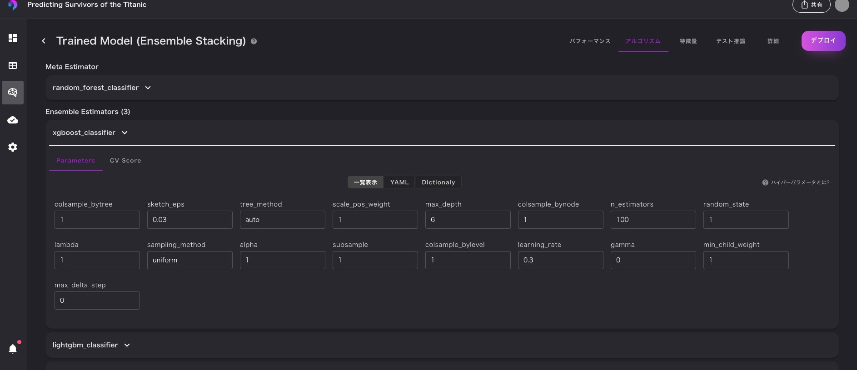Switch to the 特徴量 tab
857x370 pixels.
(688, 41)
